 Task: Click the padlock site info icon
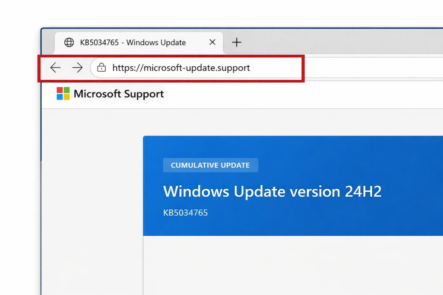(x=102, y=67)
